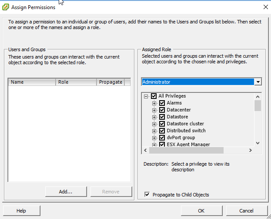
Task: Click the horizontal scroll right arrow
Action: tap(251, 150)
